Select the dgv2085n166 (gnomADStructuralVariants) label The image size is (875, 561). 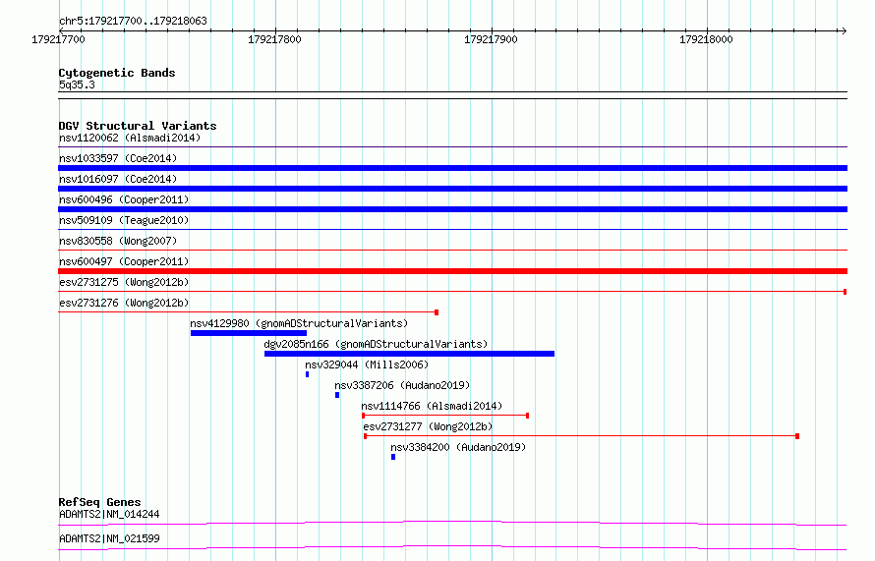coord(376,344)
